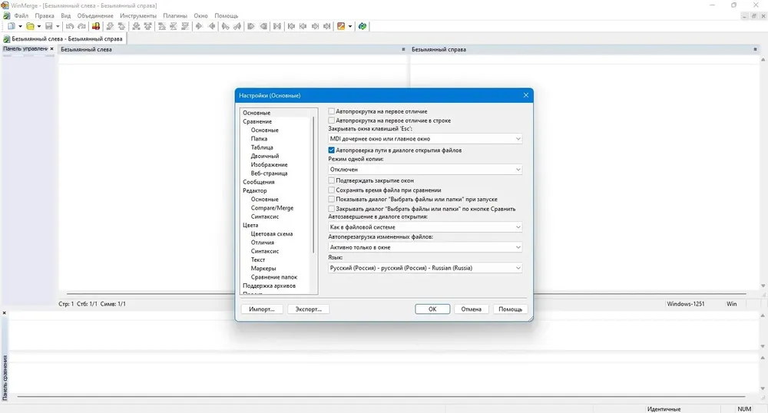Click the green Refresh toolbar icon
This screenshot has width=768, height=413.
[362, 26]
